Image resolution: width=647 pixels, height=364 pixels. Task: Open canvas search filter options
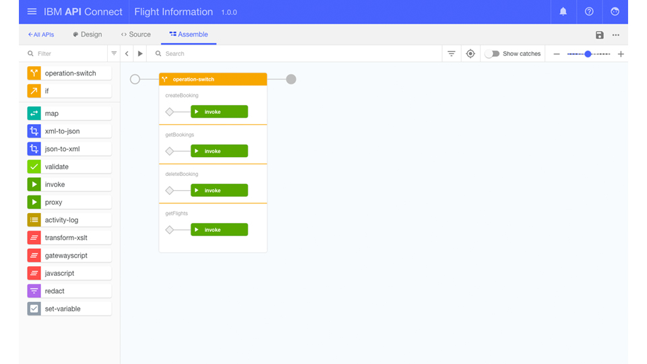tap(452, 54)
